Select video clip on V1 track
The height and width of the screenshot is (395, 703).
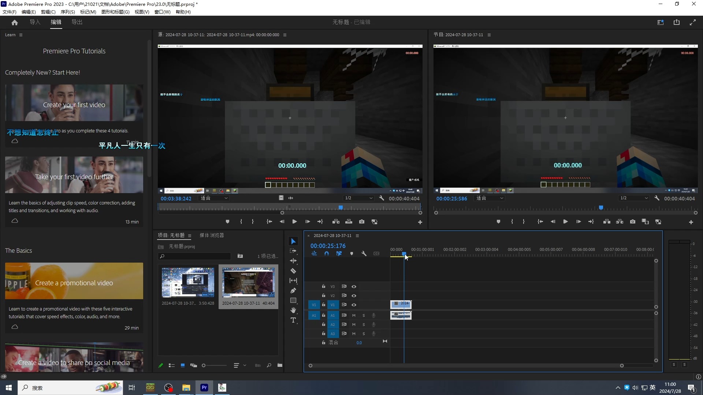[401, 304]
